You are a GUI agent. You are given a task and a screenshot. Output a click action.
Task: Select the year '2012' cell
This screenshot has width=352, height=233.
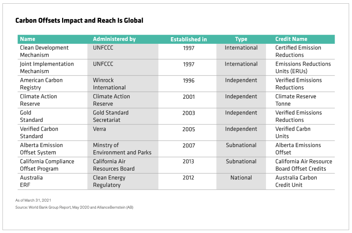[188, 178]
